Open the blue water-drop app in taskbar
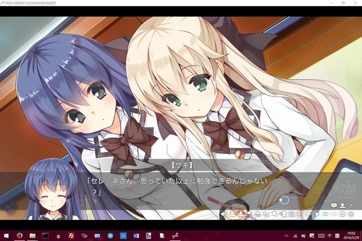This screenshot has height=241, width=362. 123,236
